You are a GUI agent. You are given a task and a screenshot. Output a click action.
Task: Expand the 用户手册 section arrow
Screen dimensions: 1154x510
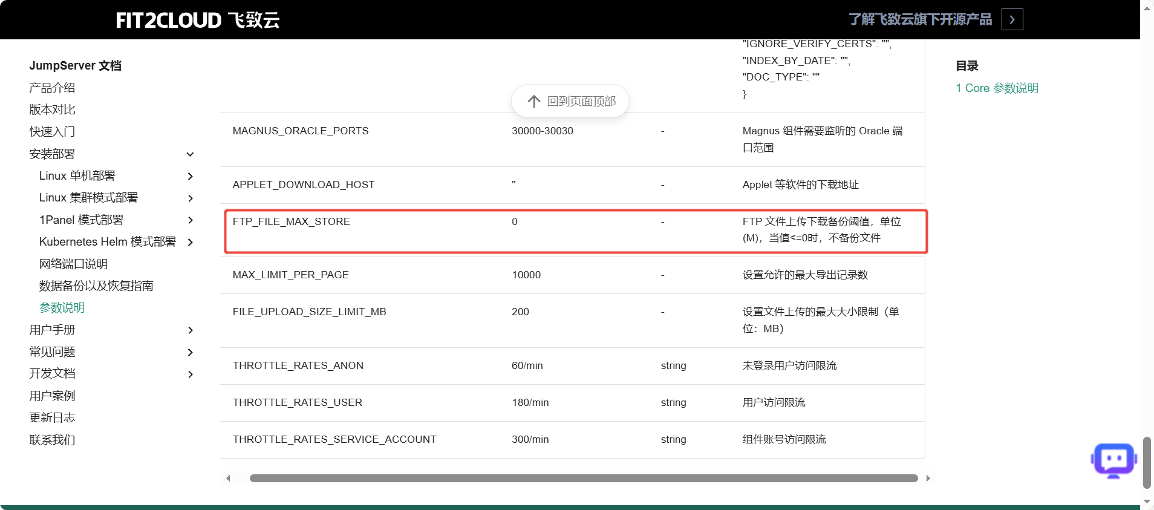tap(190, 330)
